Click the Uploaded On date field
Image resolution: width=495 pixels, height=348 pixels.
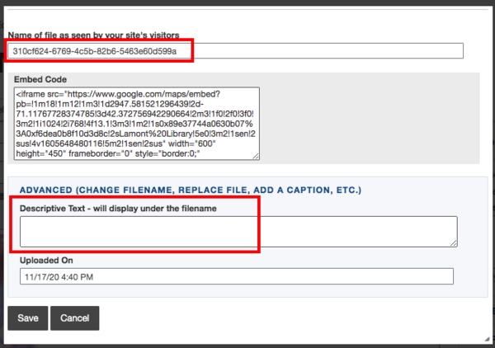click(237, 276)
